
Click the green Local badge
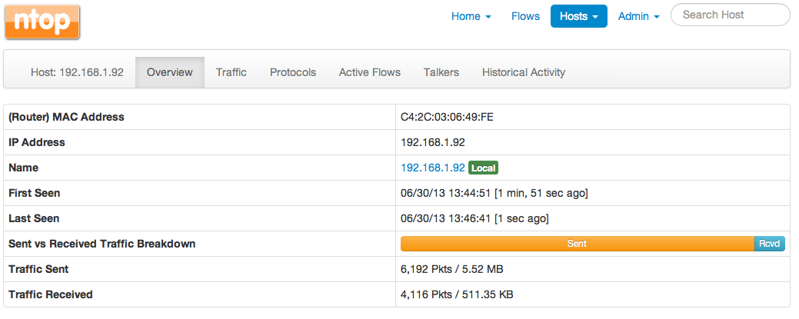pyautogui.click(x=483, y=168)
